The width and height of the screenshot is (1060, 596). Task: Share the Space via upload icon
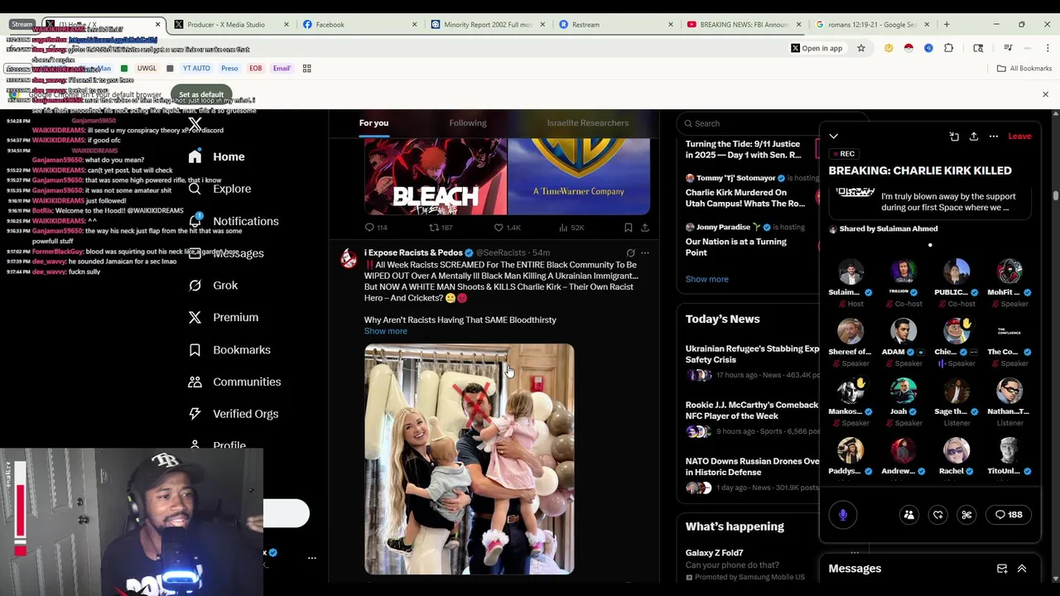tap(974, 137)
